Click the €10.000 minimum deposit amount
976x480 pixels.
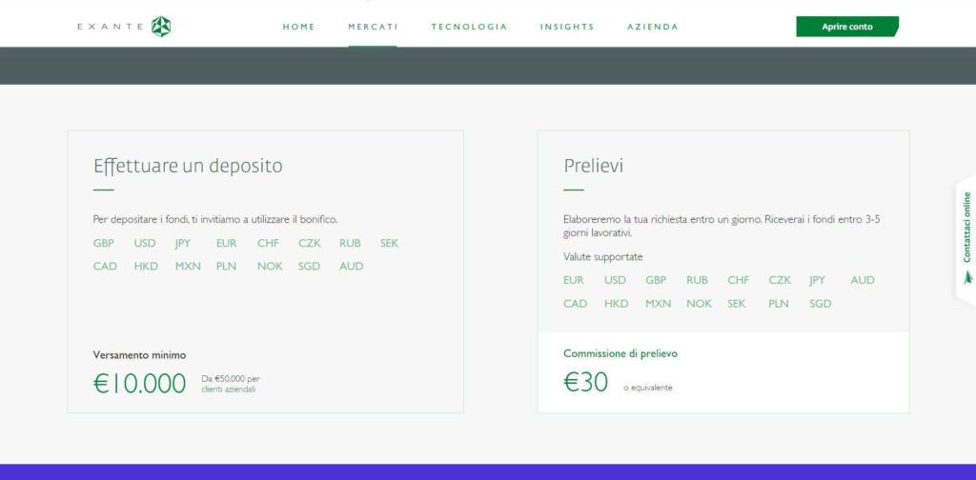[139, 384]
